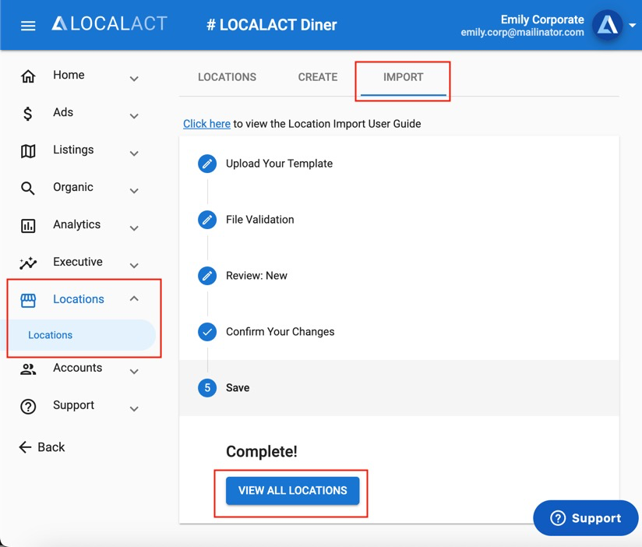Switch to the LOCATIONS tab
The image size is (642, 547).
pyautogui.click(x=228, y=77)
